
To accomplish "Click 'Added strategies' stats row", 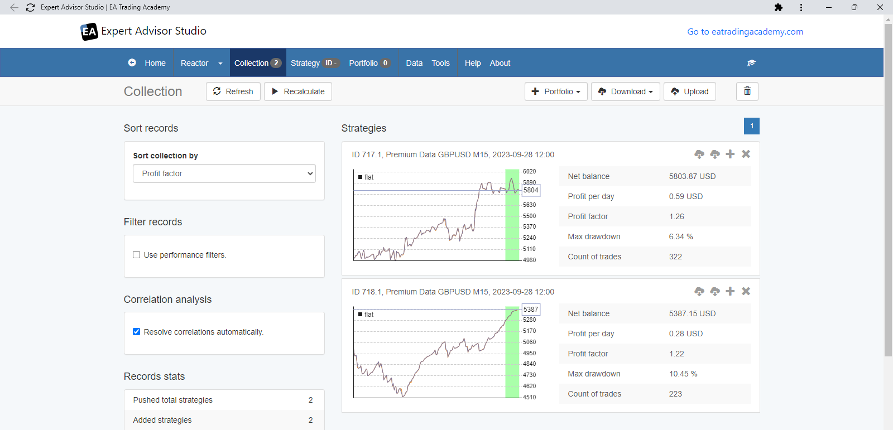I will tap(224, 420).
